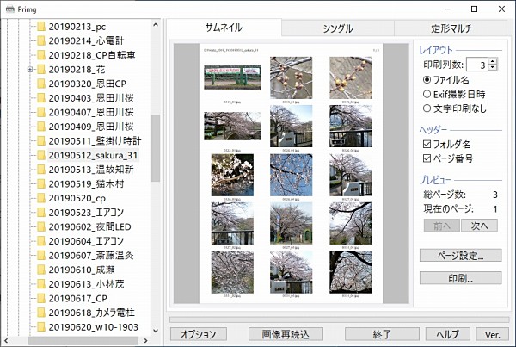This screenshot has width=516, height=347.
Task: Open folder icon for 20190213_pc
Action: click(x=41, y=27)
